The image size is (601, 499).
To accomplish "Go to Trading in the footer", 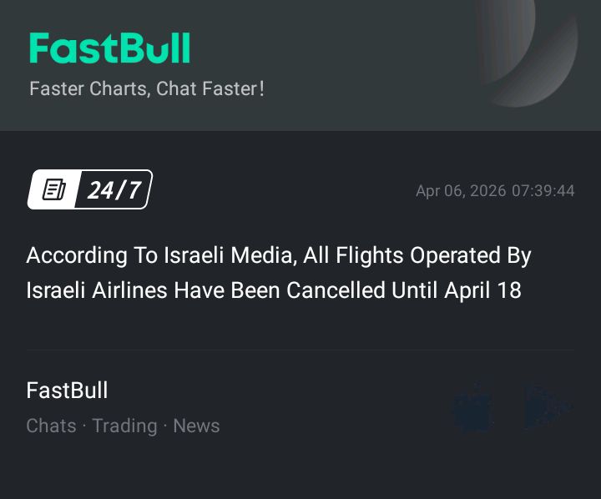I will (x=124, y=426).
